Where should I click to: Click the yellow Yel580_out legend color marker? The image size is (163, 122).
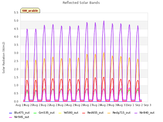click(x=60, y=113)
